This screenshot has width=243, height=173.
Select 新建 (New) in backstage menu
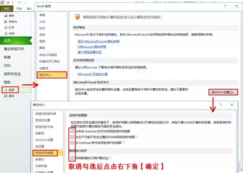coord(7,57)
